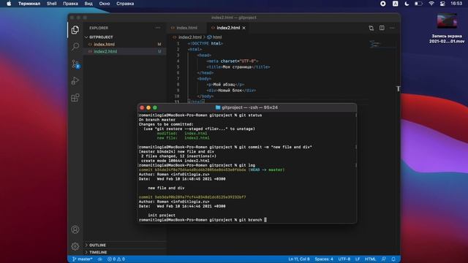Image resolution: width=468 pixels, height=263 pixels.
Task: Open the Search view in activity bar
Action: click(75, 47)
